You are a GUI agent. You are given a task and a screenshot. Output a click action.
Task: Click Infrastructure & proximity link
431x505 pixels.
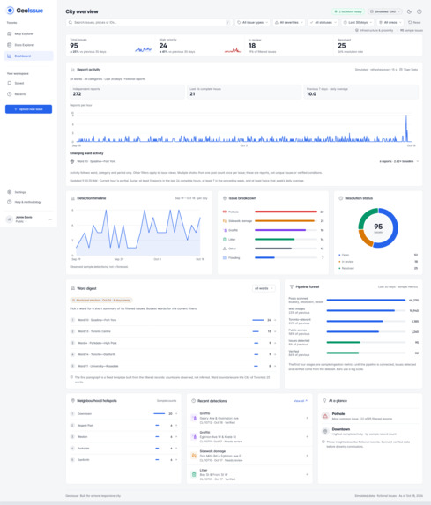tap(375, 30)
